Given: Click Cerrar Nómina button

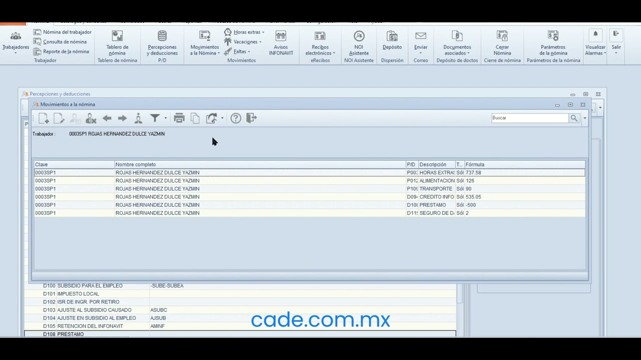Looking at the screenshot, I should pyautogui.click(x=502, y=42).
